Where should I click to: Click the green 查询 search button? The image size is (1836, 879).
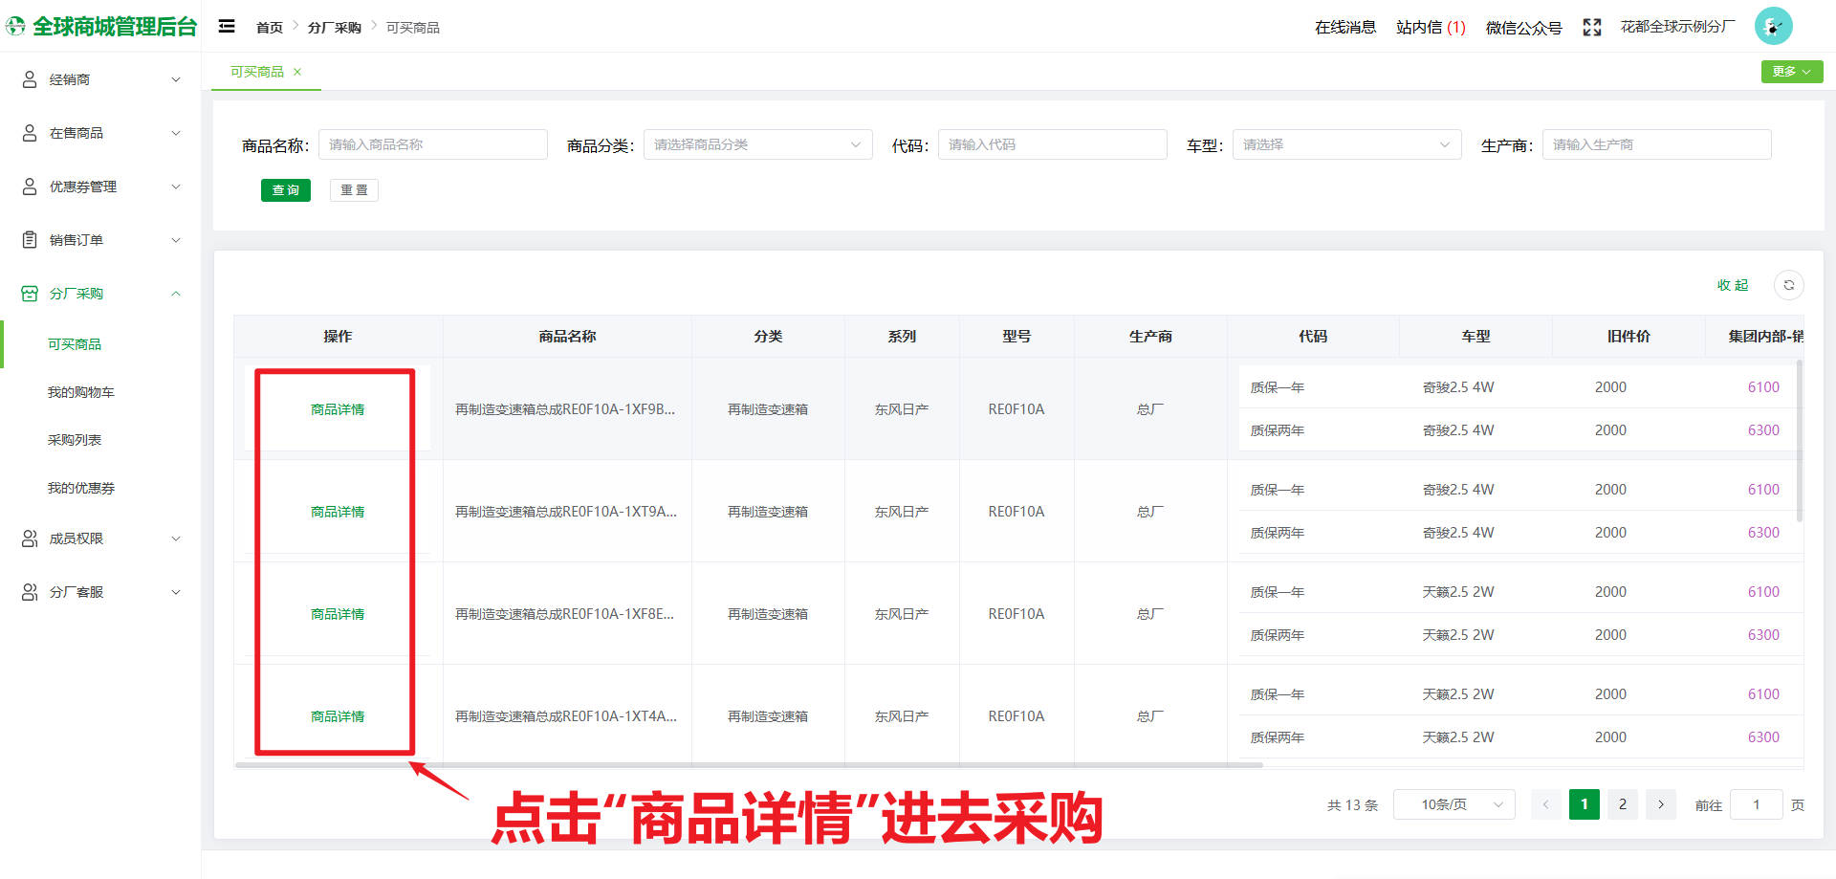[x=285, y=189]
